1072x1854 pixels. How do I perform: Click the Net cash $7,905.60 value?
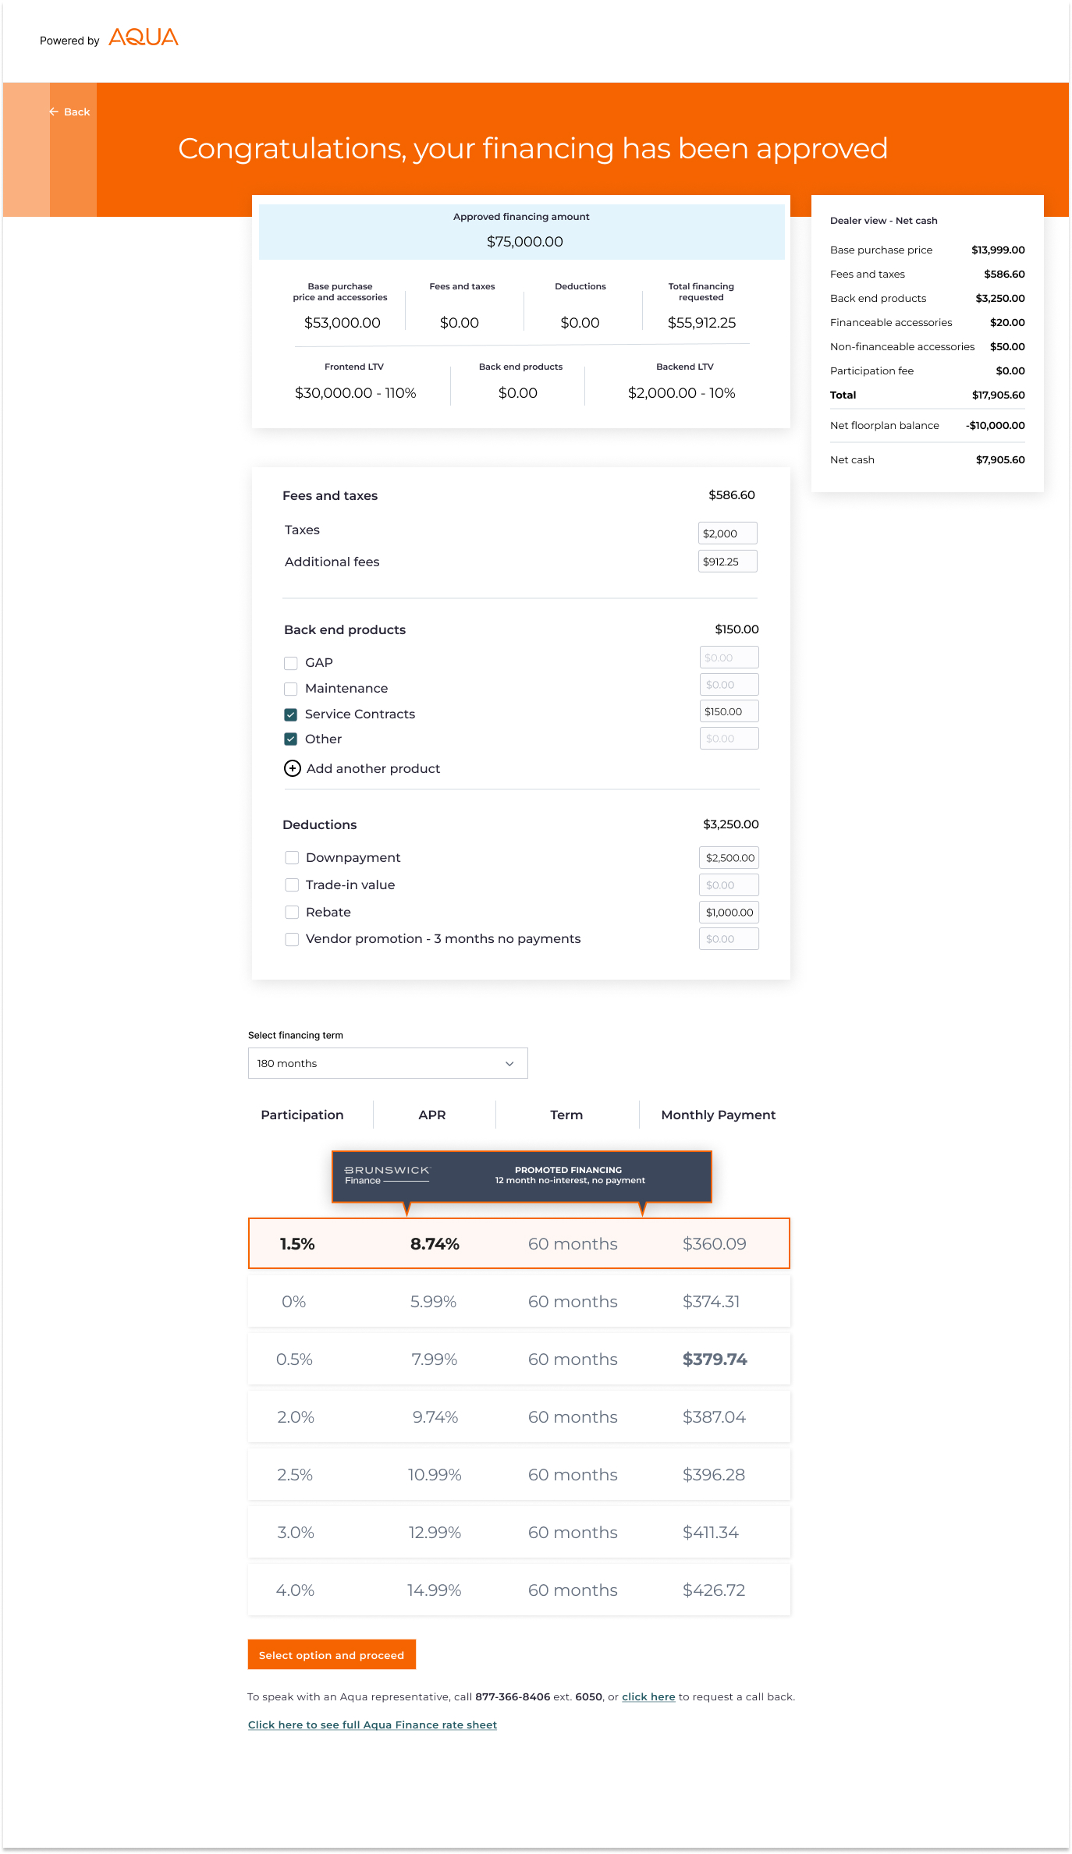[x=1000, y=460]
